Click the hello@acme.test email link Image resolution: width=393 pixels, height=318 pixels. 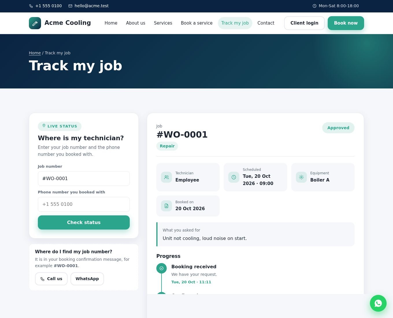point(92,6)
